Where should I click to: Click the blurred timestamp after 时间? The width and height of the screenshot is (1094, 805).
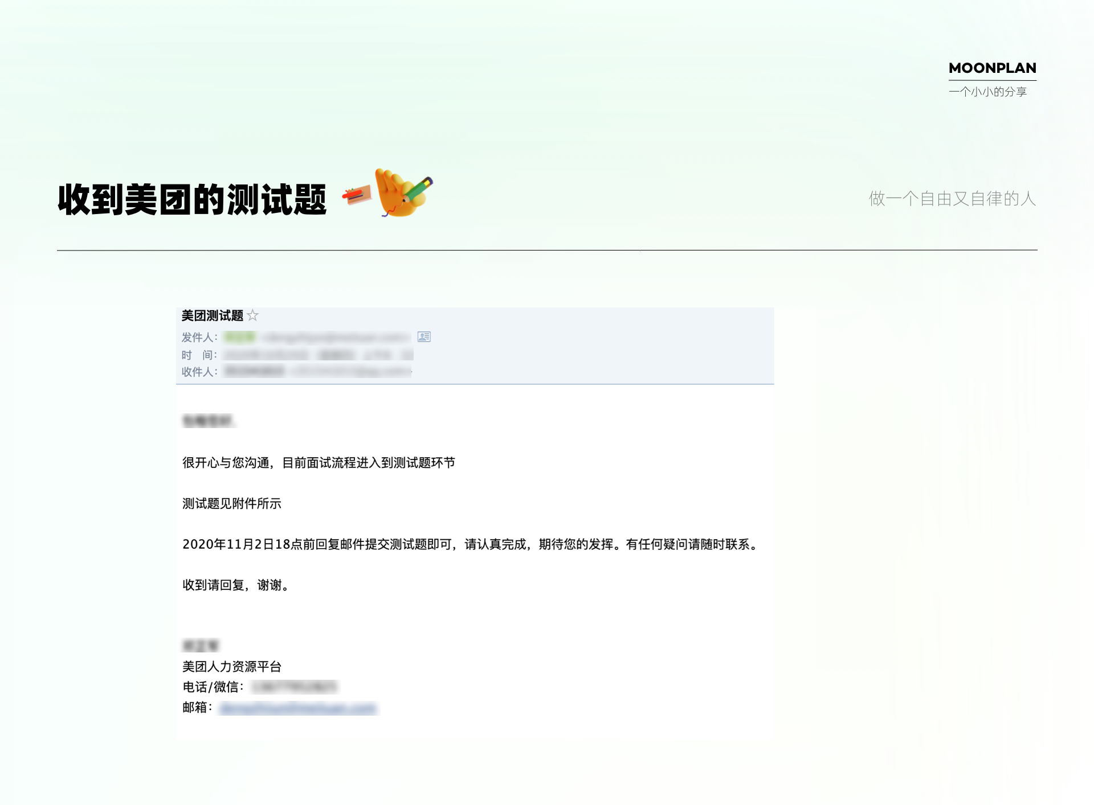pos(317,355)
